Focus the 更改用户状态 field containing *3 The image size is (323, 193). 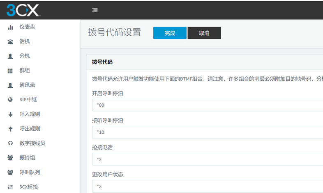pyautogui.click(x=208, y=186)
